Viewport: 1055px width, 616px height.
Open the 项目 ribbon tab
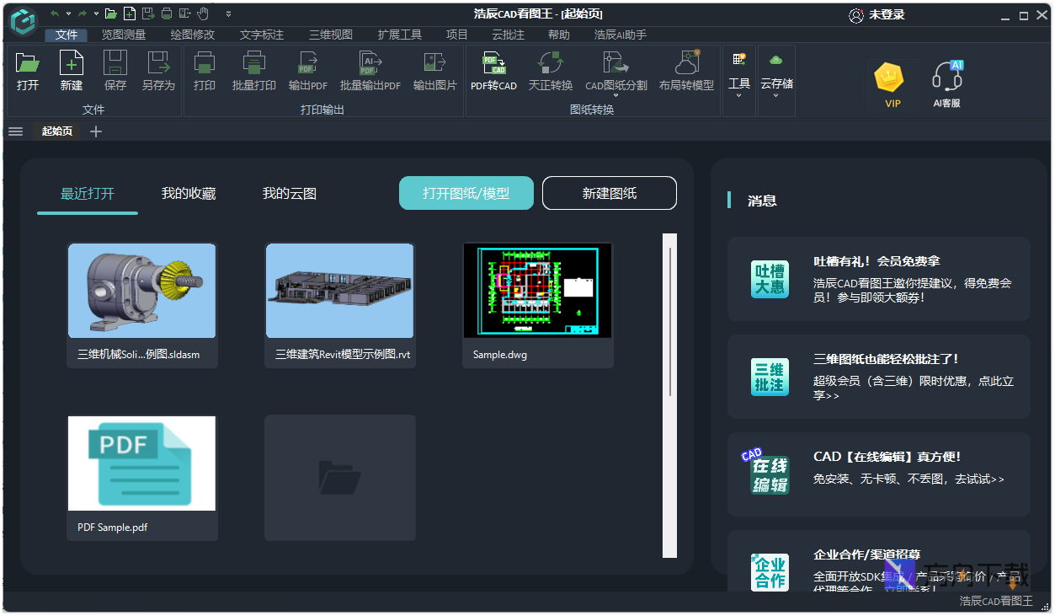pyautogui.click(x=457, y=35)
